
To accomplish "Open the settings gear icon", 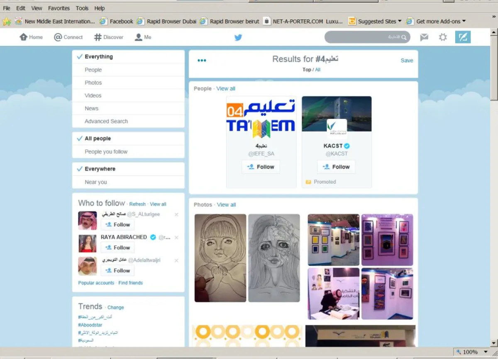I will click(x=443, y=37).
